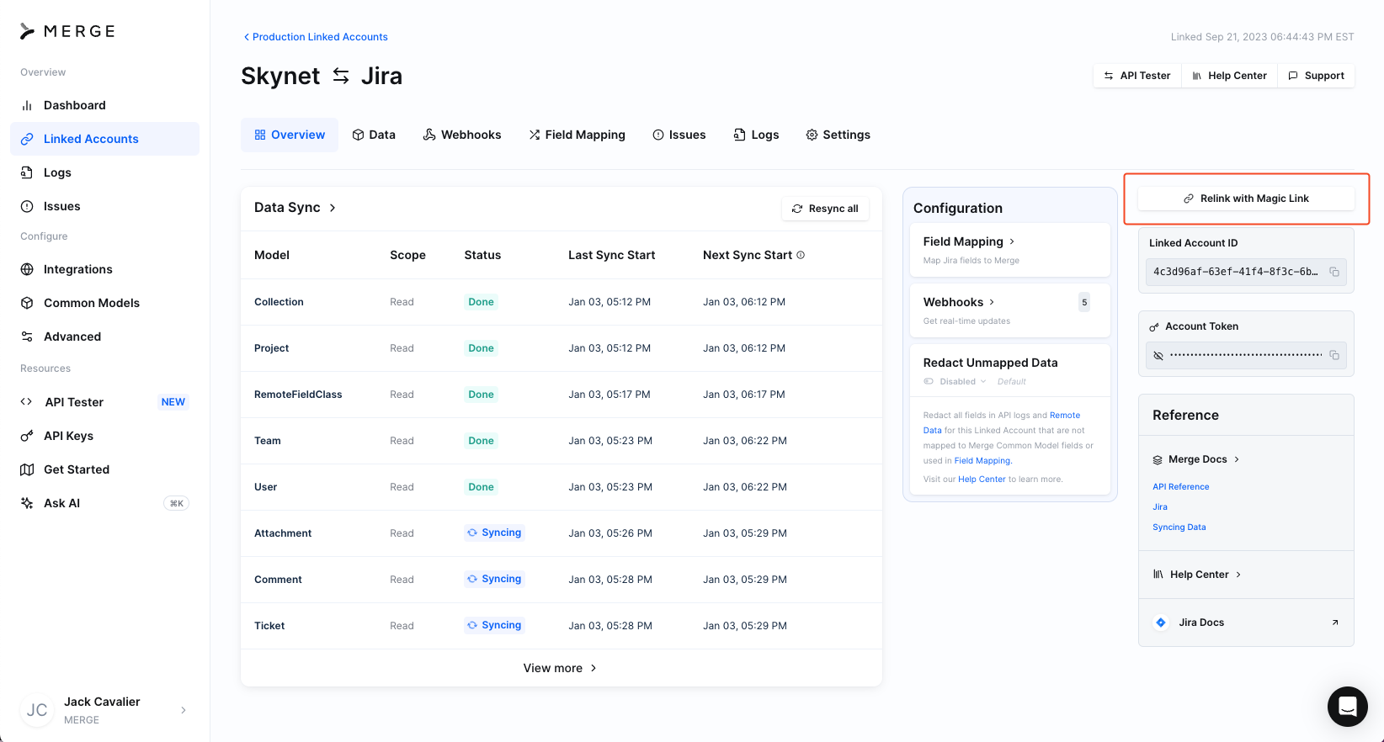Open the Webhooks tab

point(462,135)
